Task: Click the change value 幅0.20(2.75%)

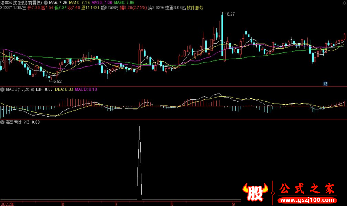Action: tap(133, 8)
